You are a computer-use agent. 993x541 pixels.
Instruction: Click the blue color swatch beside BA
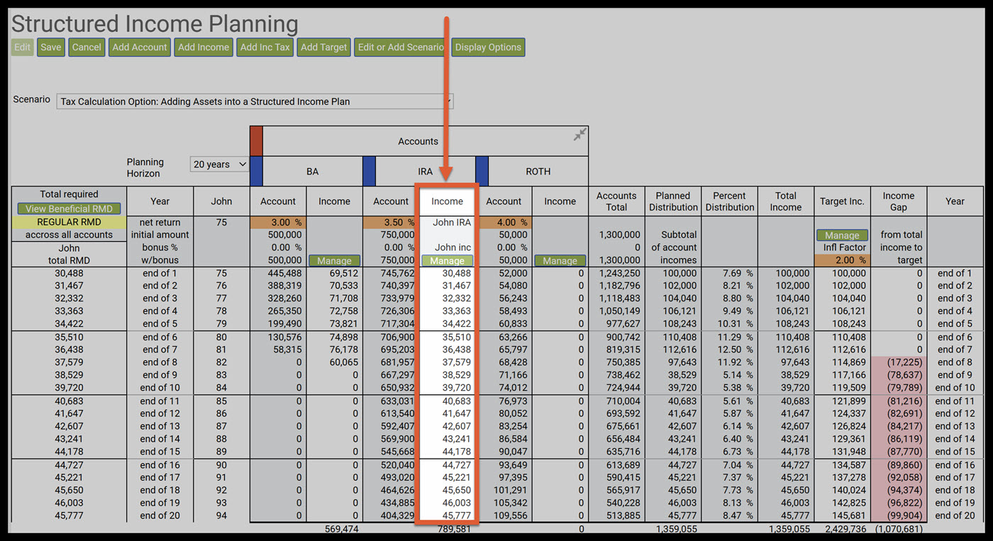(256, 172)
